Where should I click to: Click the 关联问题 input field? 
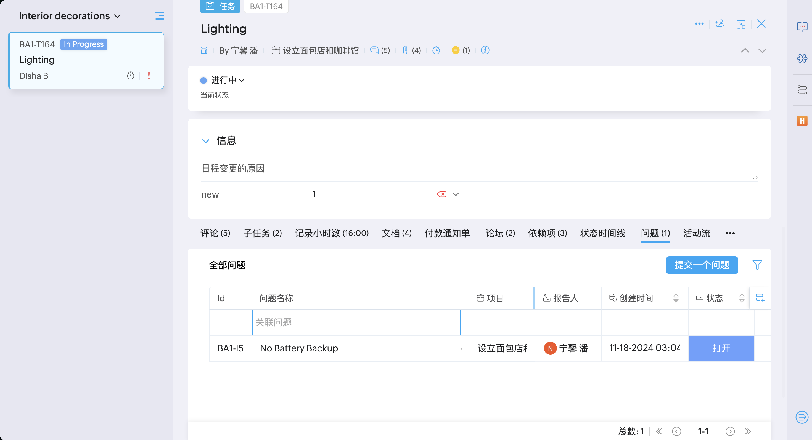tap(356, 322)
